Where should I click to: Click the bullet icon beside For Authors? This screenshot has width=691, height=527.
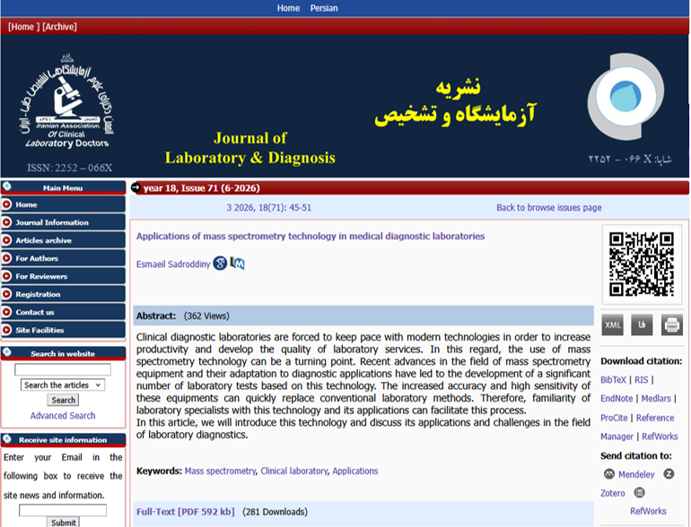point(6,258)
